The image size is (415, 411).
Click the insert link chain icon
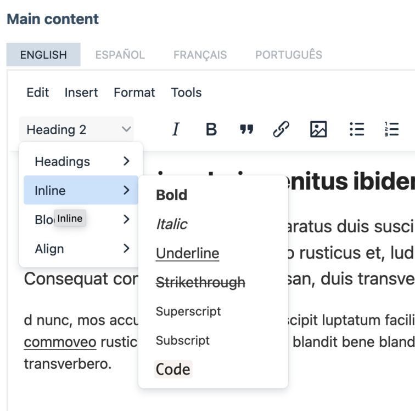tap(281, 129)
